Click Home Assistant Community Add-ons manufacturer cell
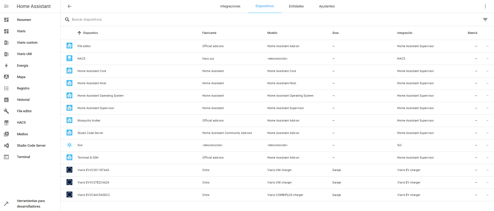The image size is (494, 211). (227, 133)
